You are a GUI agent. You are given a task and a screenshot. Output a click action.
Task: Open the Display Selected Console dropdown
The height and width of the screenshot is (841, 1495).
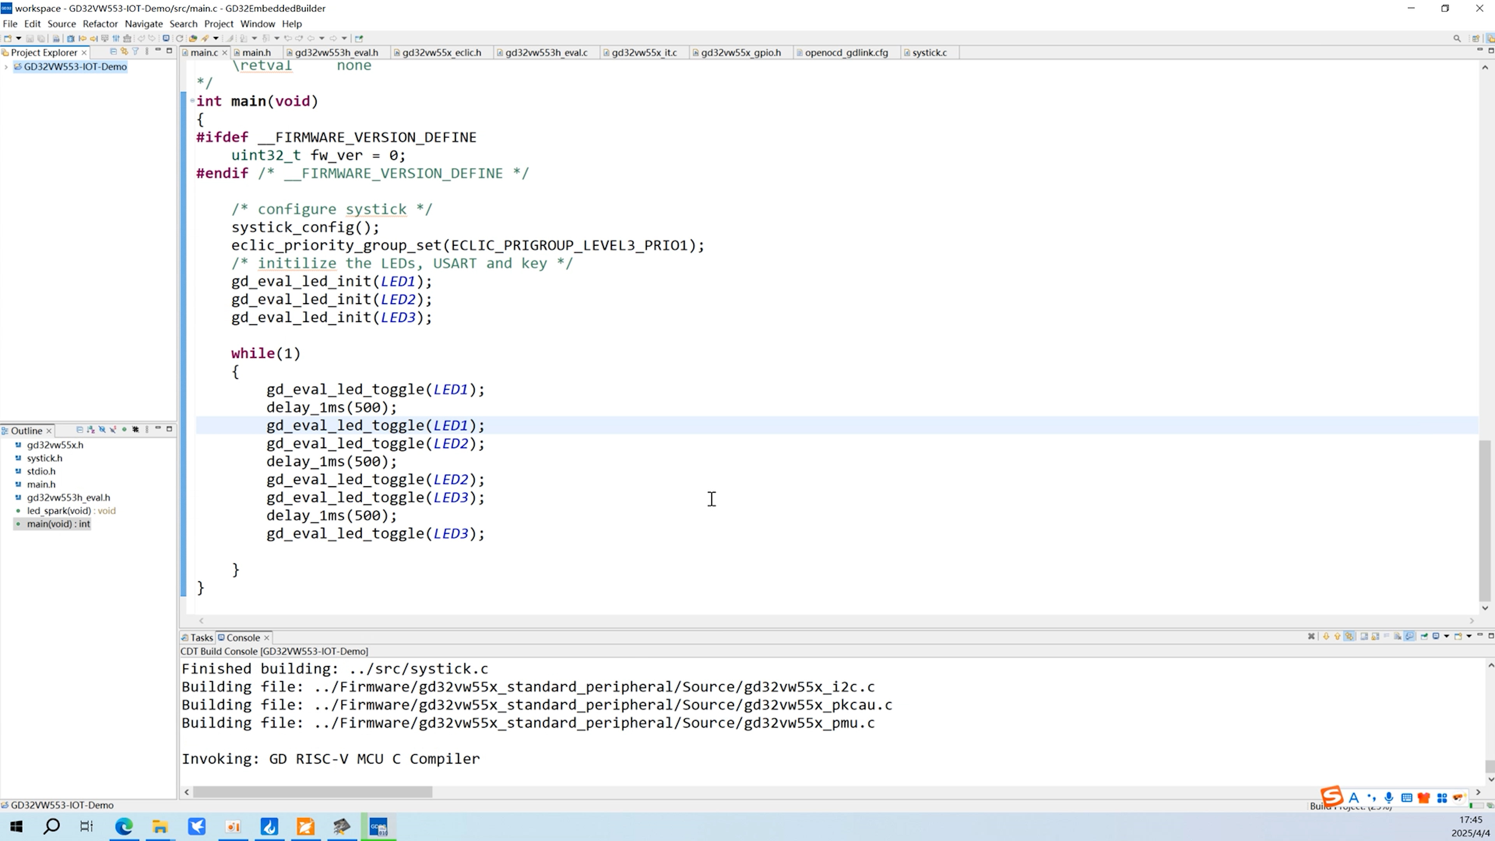coord(1446,637)
